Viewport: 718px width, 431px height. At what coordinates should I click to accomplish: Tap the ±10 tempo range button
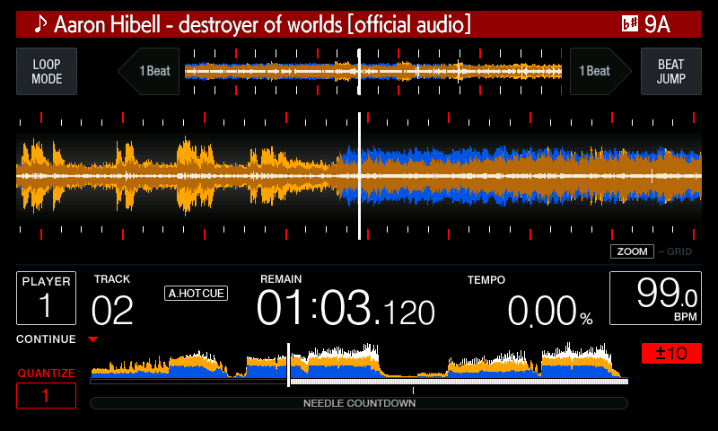point(671,353)
